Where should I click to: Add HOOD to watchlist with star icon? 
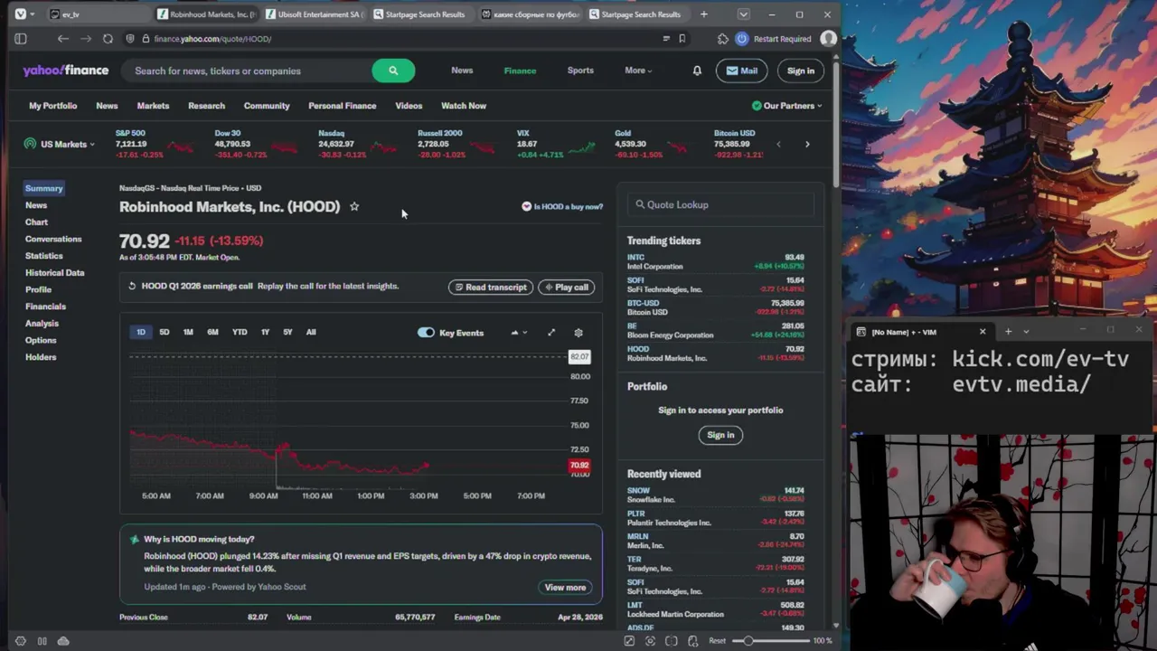[x=354, y=206]
